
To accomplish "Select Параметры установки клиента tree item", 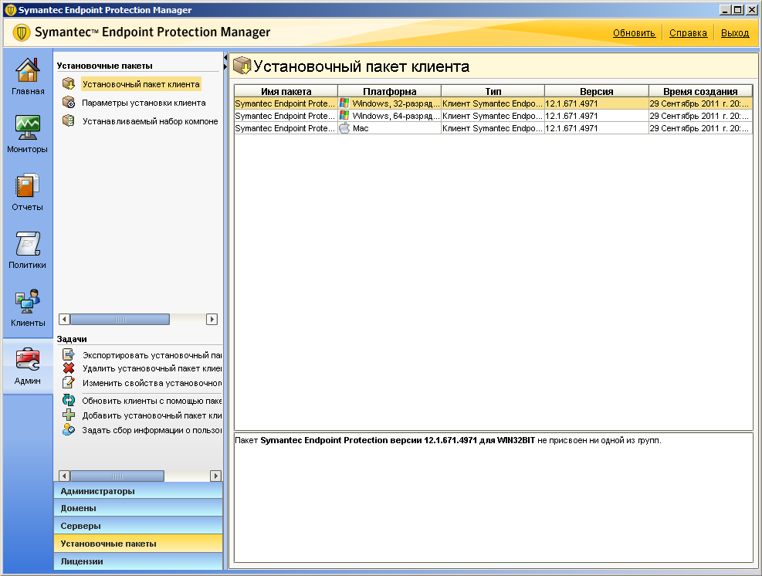I will [x=144, y=103].
